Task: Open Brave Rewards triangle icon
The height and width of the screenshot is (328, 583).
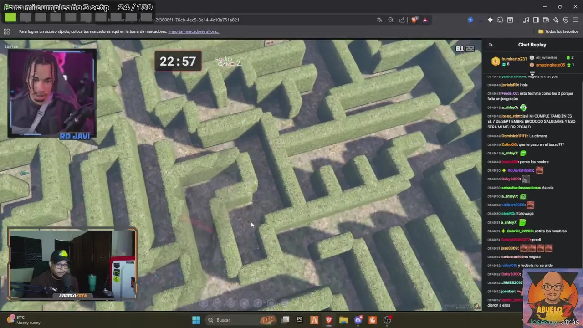Action: tap(425, 20)
